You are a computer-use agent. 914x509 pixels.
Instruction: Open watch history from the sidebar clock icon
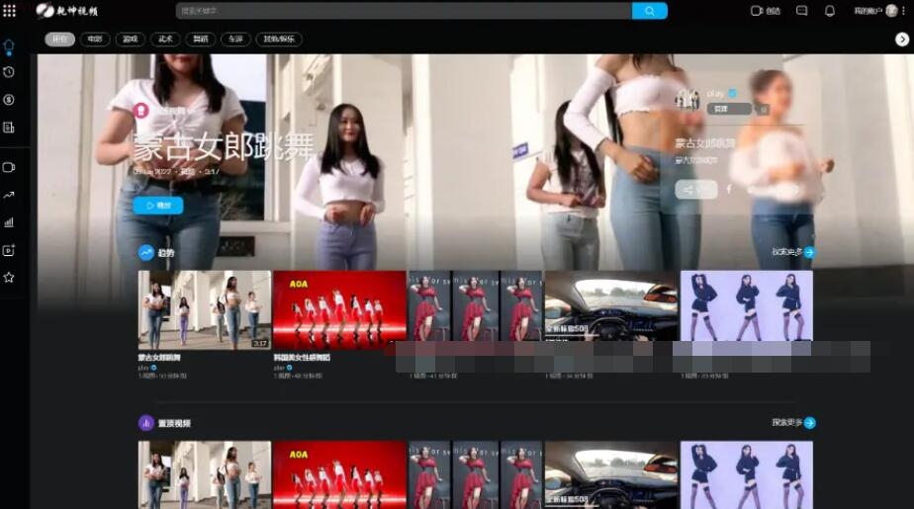[x=9, y=72]
